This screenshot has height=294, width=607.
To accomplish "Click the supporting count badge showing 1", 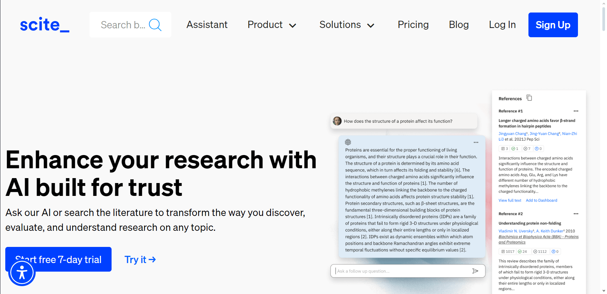I will click(515, 148).
